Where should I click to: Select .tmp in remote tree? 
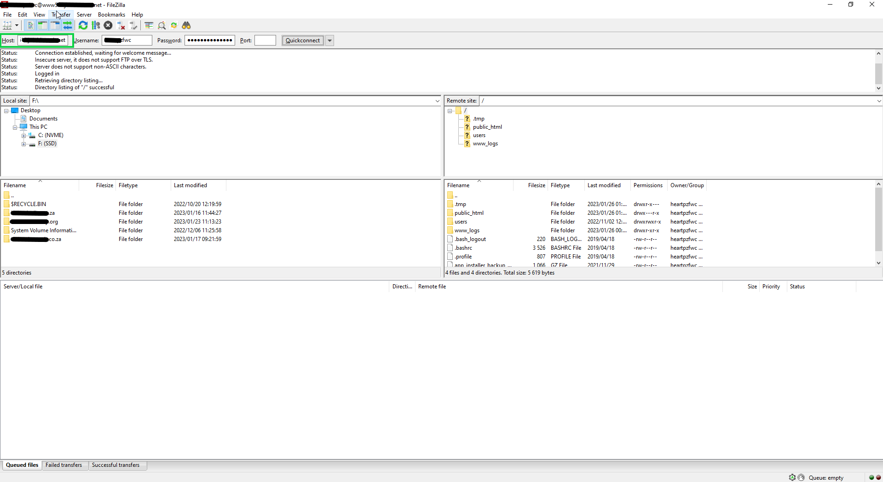pos(479,119)
